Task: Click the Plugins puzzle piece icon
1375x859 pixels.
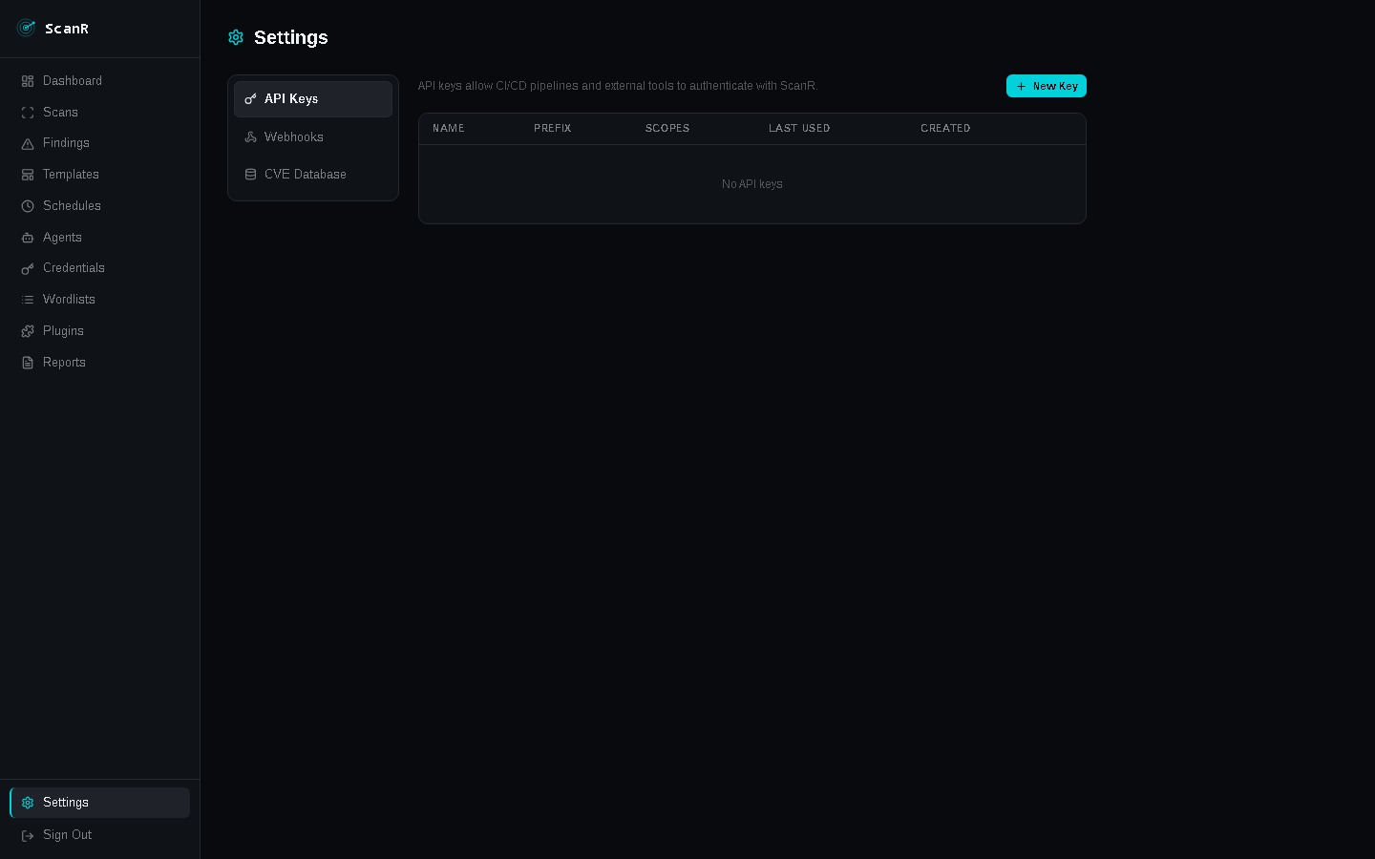Action: tap(28, 331)
